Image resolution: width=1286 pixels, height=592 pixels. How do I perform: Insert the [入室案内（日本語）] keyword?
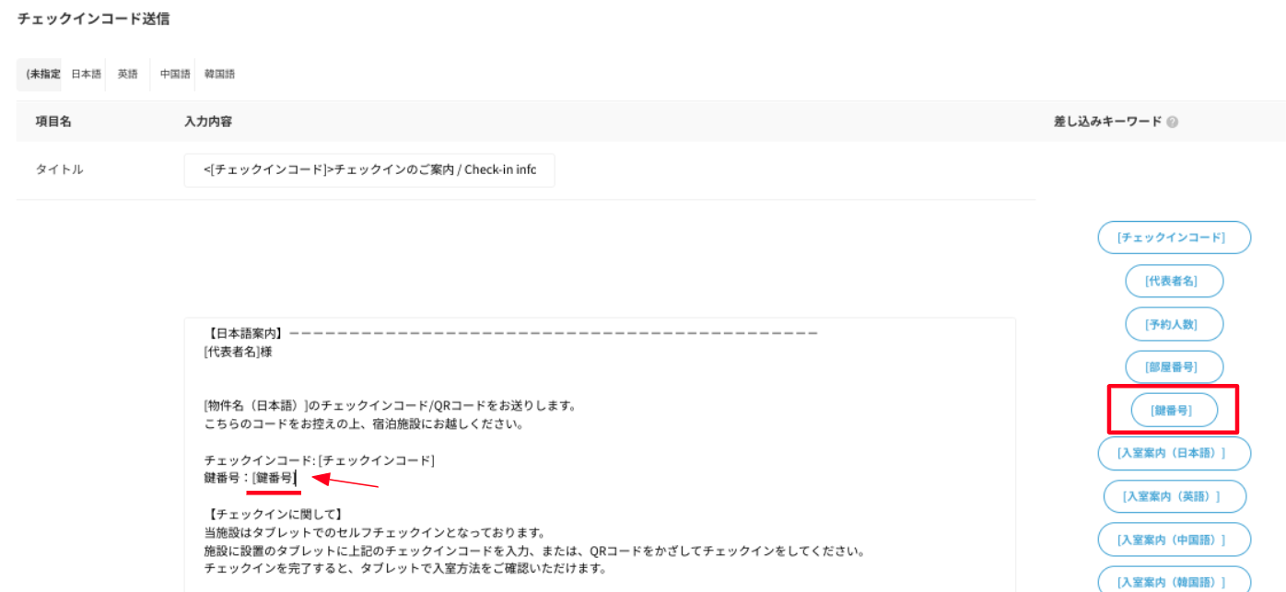(x=1174, y=453)
